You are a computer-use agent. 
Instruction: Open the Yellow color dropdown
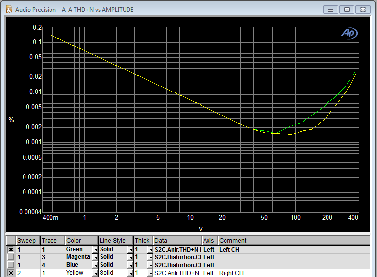pos(95,273)
